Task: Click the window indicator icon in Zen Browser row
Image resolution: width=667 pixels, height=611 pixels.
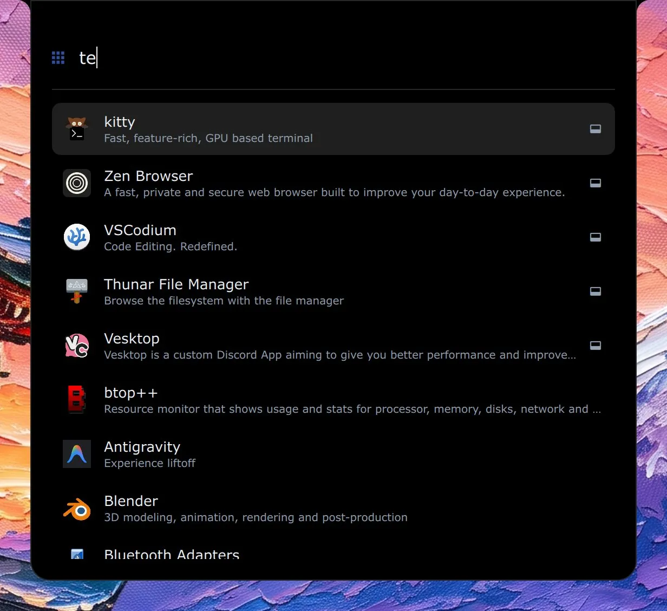Action: pos(596,183)
